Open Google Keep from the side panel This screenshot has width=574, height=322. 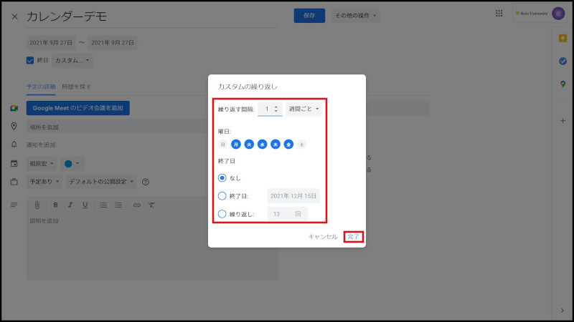563,38
